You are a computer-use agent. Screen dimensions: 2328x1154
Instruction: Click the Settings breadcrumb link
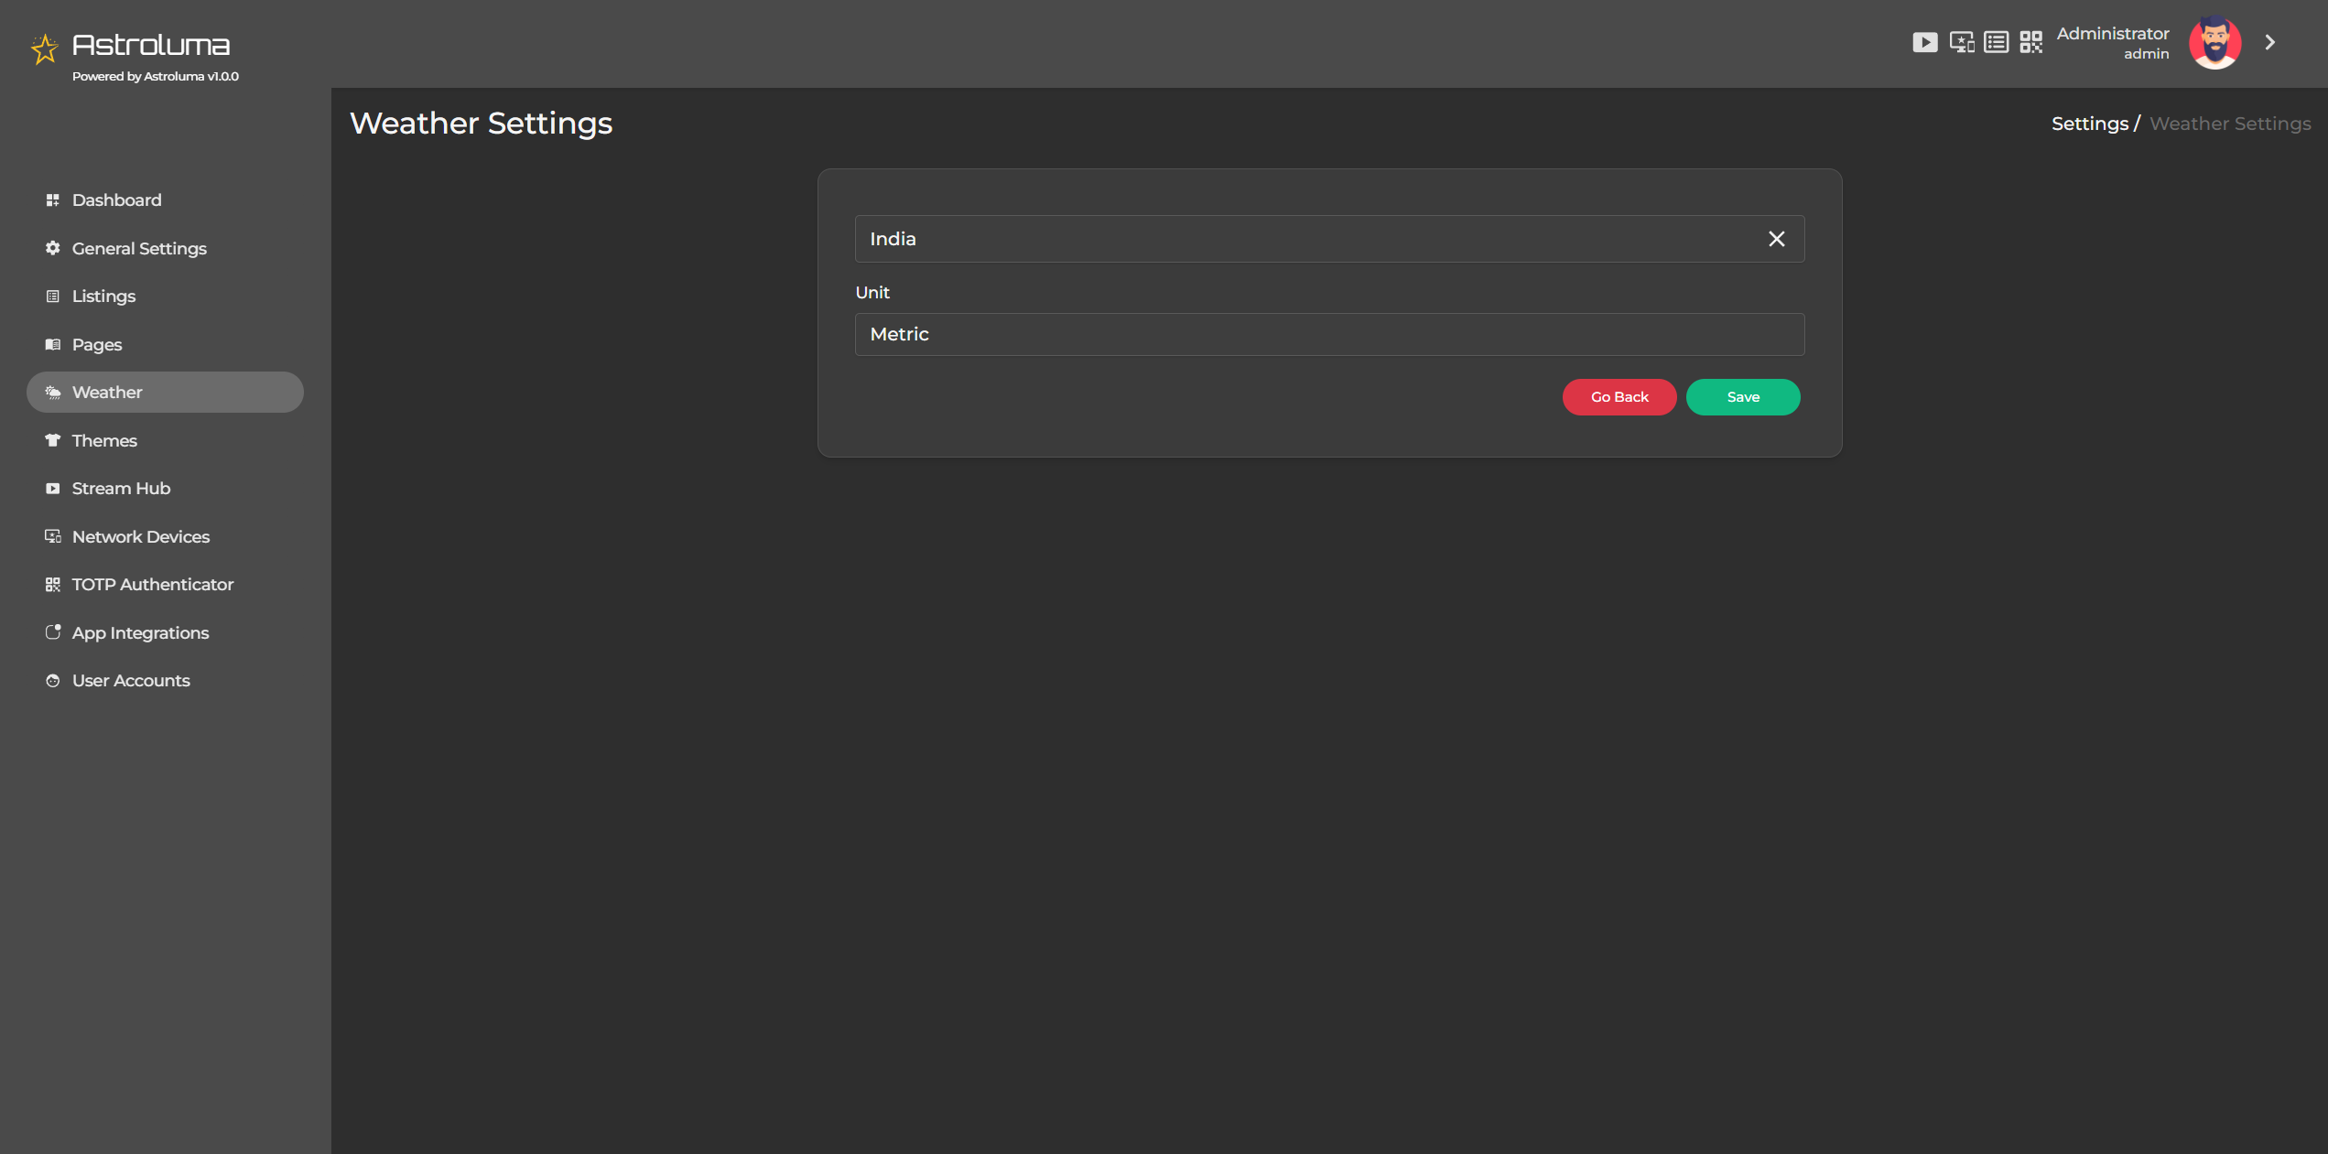point(2089,124)
